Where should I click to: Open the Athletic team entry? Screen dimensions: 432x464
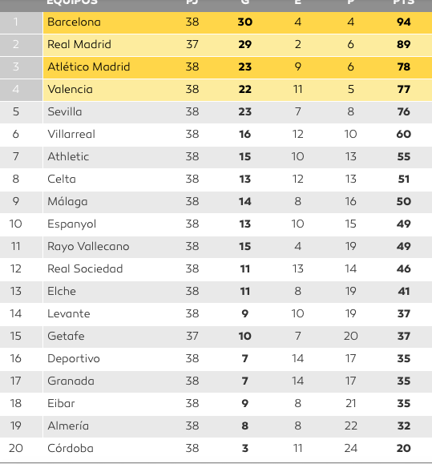(68, 156)
